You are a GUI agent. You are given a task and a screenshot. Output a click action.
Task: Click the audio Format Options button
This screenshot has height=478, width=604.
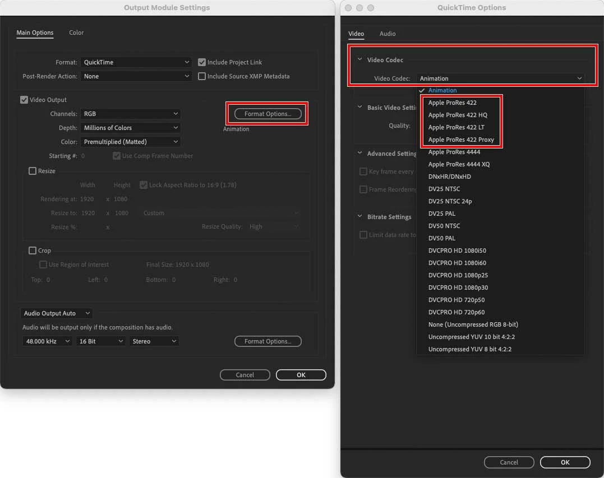[x=268, y=341]
